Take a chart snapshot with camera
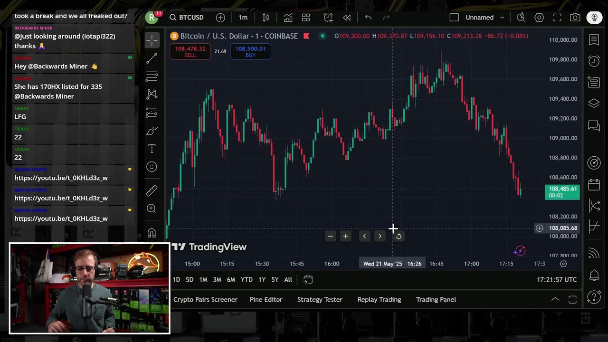 pyautogui.click(x=575, y=18)
